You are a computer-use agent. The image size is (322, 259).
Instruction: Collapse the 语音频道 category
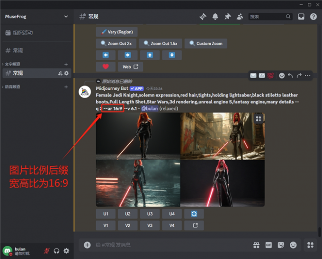[11, 86]
